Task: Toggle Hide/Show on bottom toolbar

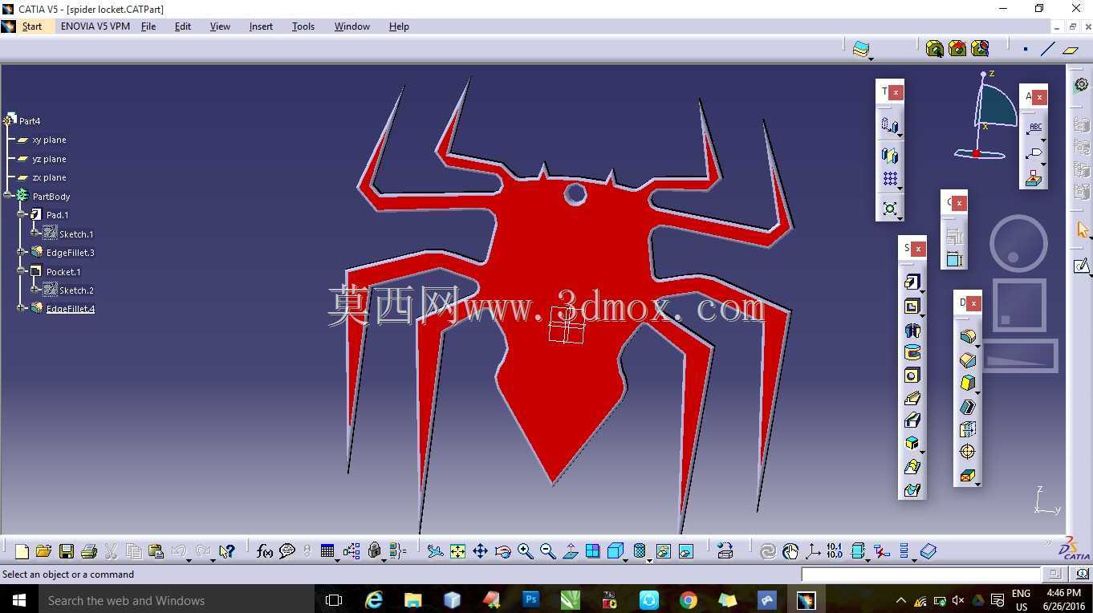Action: point(663,551)
